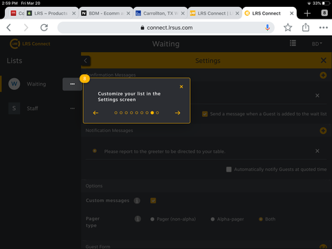Click the browser forward arrow
332x249 pixels.
click(x=26, y=28)
